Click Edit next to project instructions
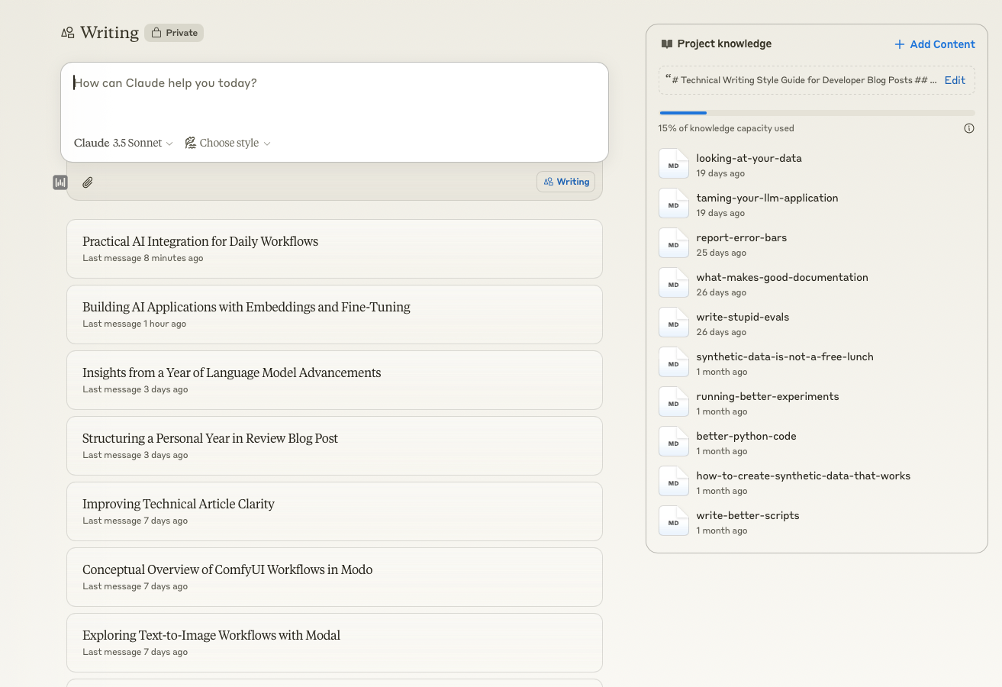Screen dimensions: 1002x687 pyautogui.click(x=955, y=80)
